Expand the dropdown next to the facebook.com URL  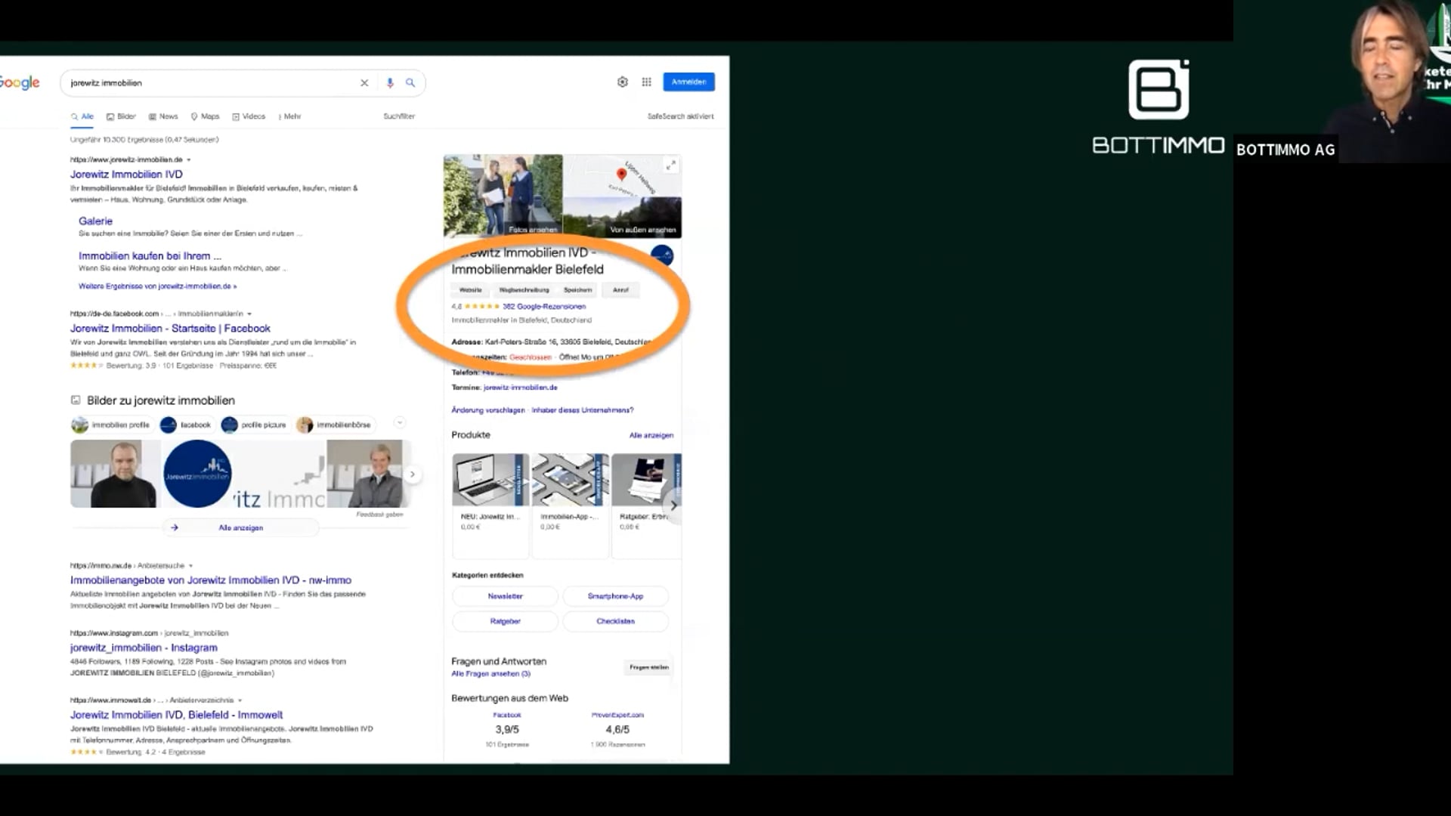pos(249,314)
